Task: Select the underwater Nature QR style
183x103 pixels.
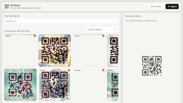Action: [20, 85]
